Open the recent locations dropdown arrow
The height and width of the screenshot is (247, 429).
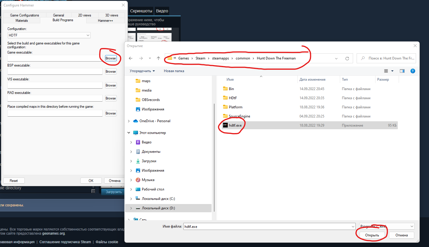pos(150,58)
